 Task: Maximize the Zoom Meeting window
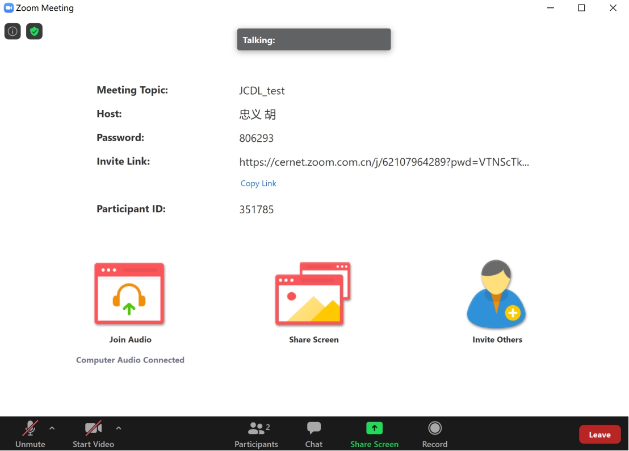(x=581, y=8)
